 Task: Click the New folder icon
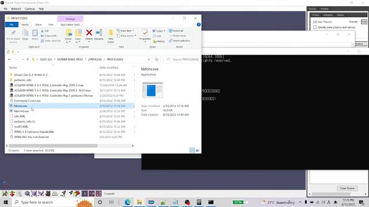[111, 33]
